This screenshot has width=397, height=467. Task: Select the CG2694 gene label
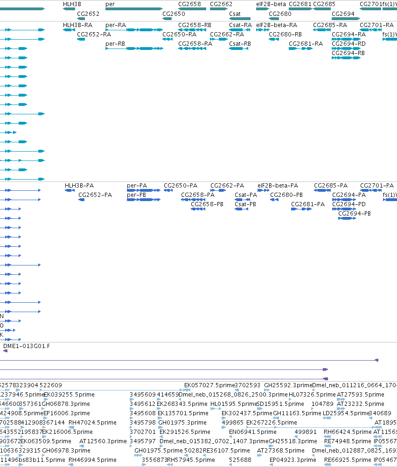point(343,14)
